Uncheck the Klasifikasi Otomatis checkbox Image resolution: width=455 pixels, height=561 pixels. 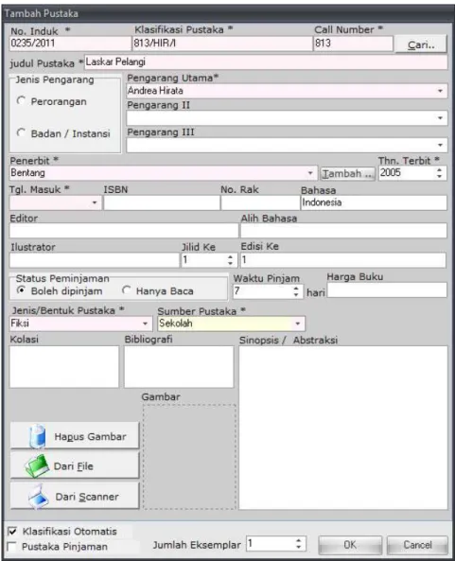click(12, 532)
